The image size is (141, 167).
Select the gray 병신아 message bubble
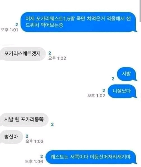point(11,137)
